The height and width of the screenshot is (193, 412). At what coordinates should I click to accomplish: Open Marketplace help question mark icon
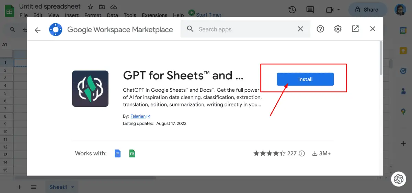click(x=320, y=29)
